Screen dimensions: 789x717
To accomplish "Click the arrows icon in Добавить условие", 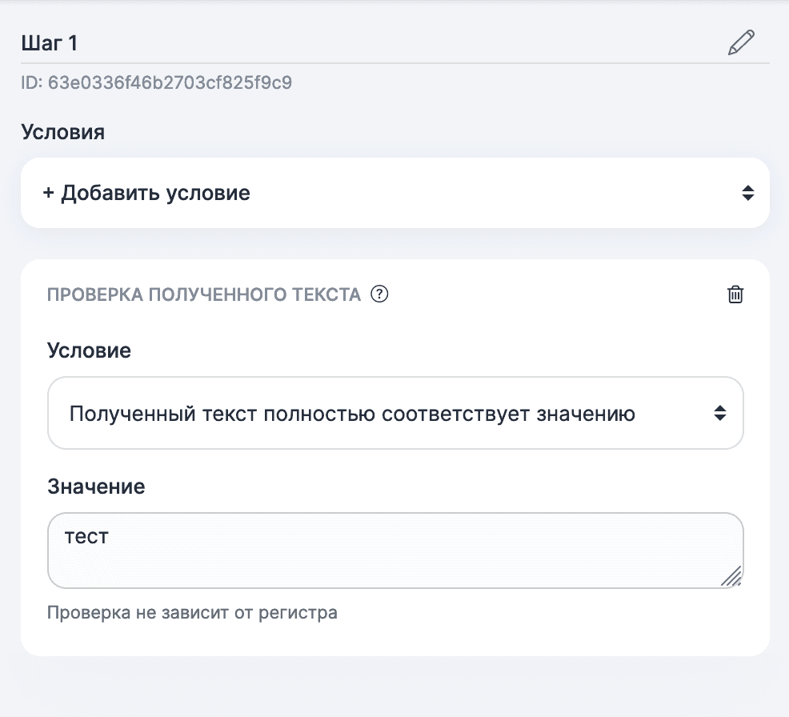I will tap(747, 193).
